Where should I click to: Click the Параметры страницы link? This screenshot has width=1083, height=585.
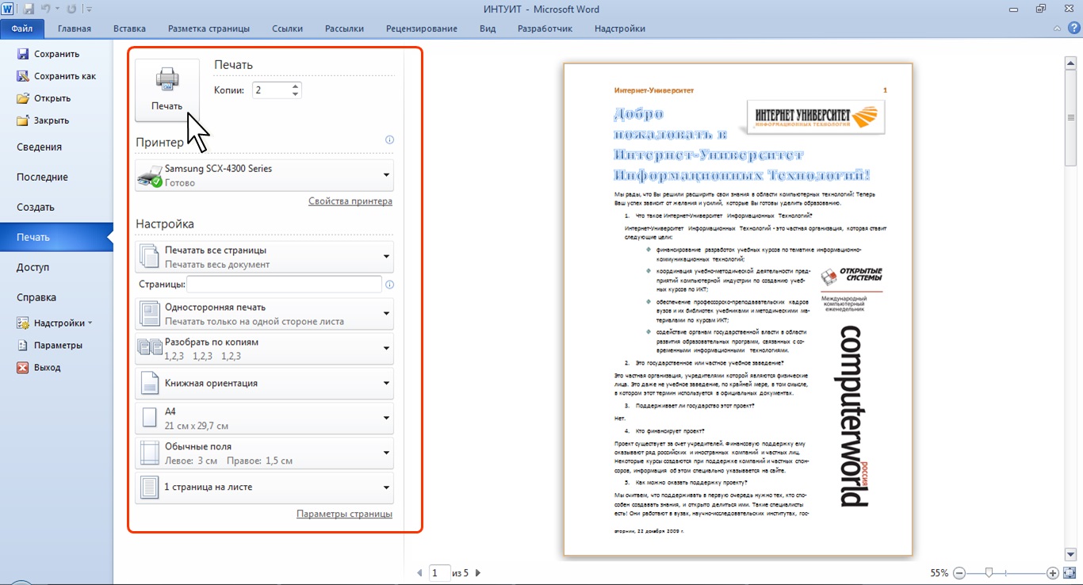pos(344,514)
